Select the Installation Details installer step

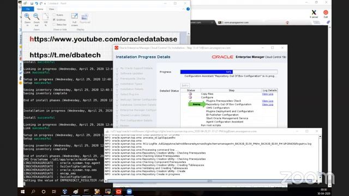coord(132,89)
